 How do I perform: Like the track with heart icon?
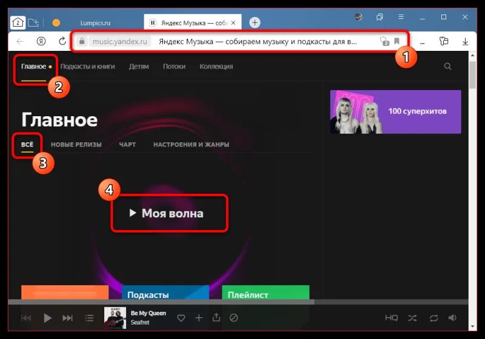pyautogui.click(x=181, y=318)
